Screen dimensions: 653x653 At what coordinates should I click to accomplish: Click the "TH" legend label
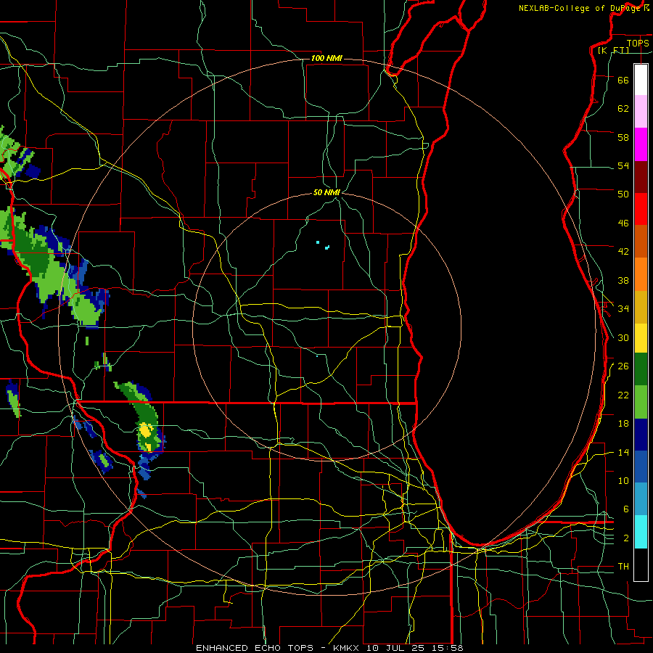tap(623, 567)
